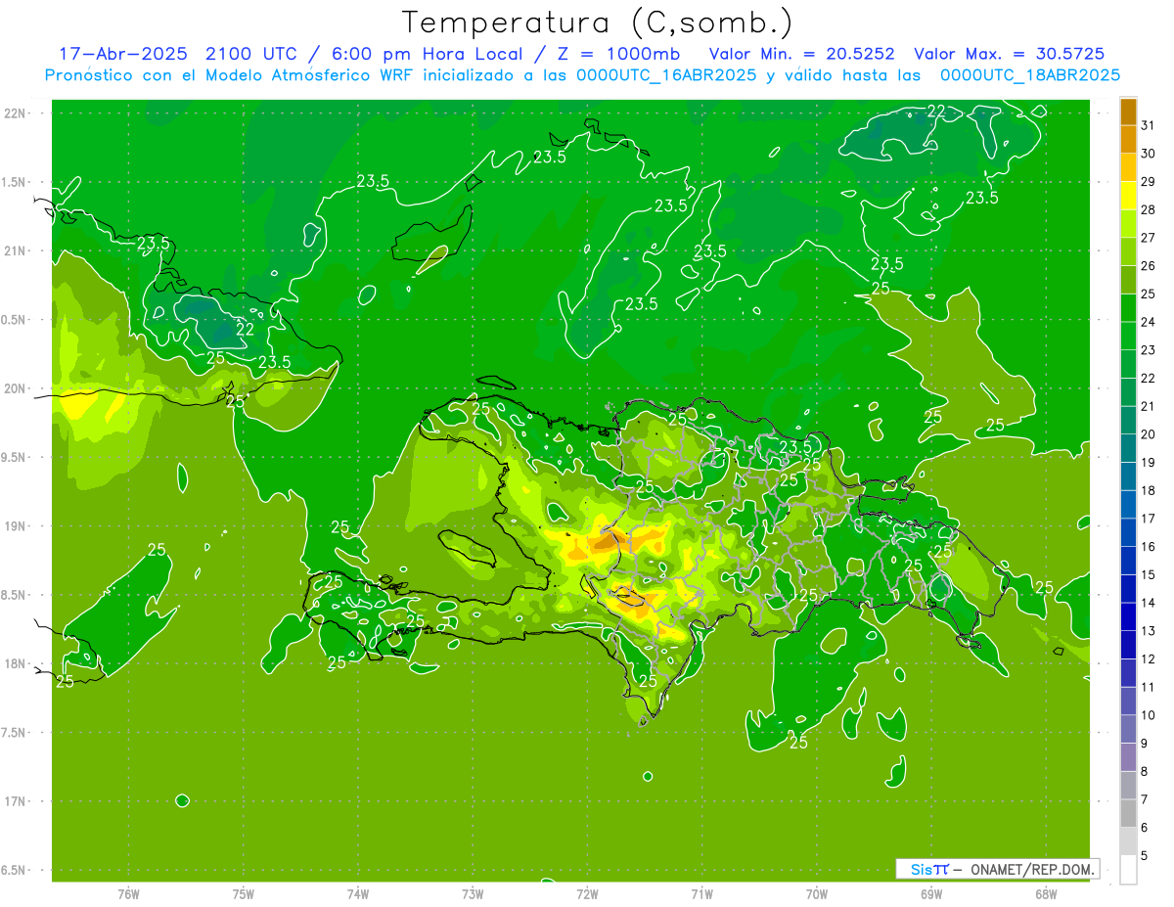Click the '76W' longitude axis label
The image size is (1174, 907).
point(128,893)
